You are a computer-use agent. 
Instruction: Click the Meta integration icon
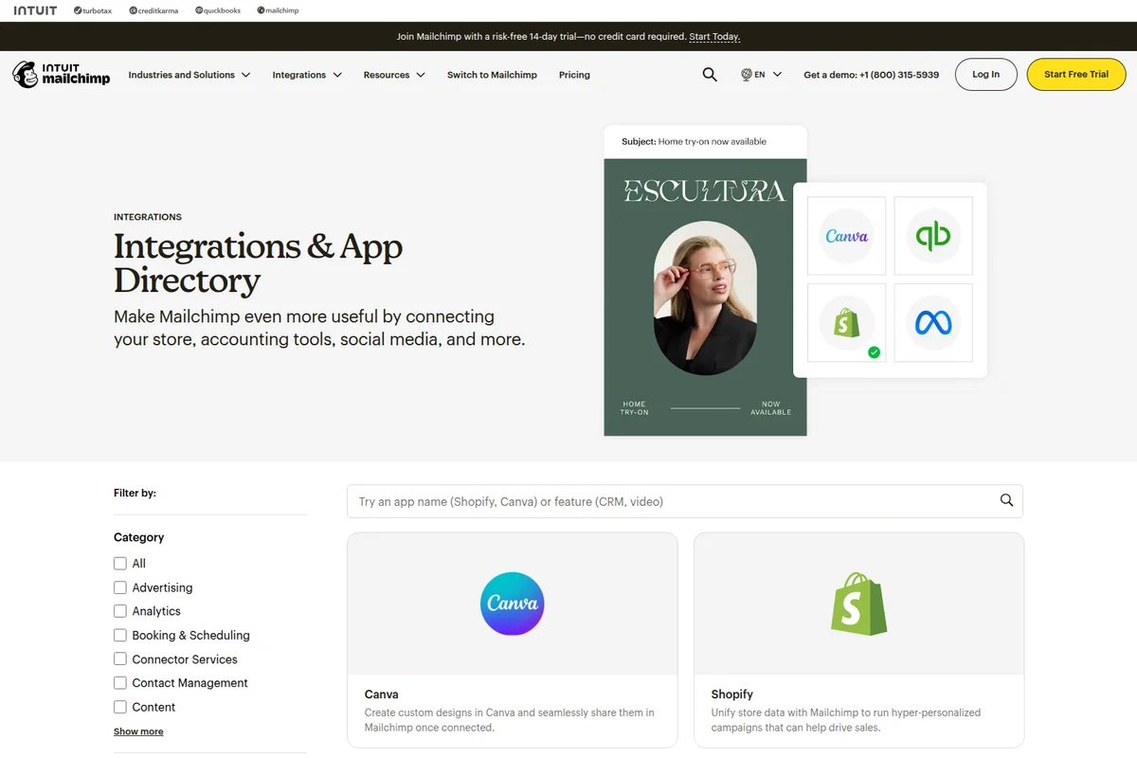(x=933, y=323)
